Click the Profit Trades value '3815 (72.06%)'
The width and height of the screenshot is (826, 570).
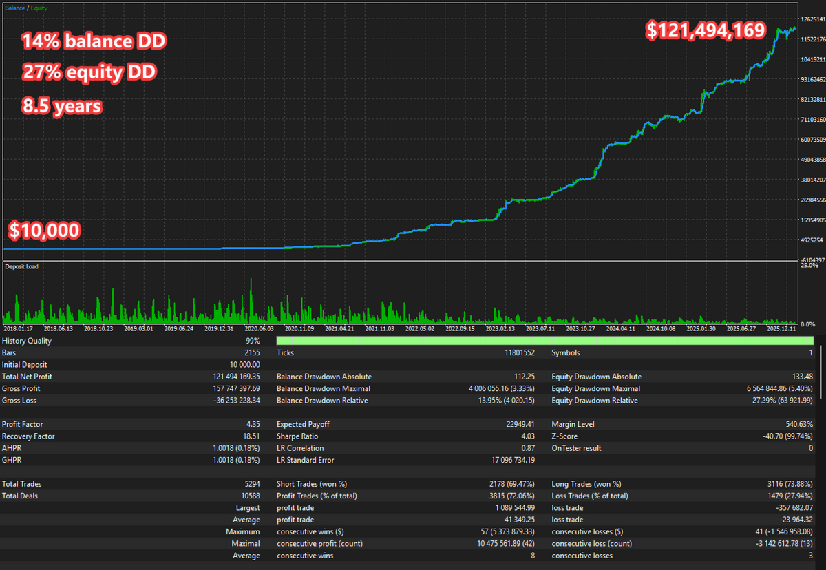[511, 496]
